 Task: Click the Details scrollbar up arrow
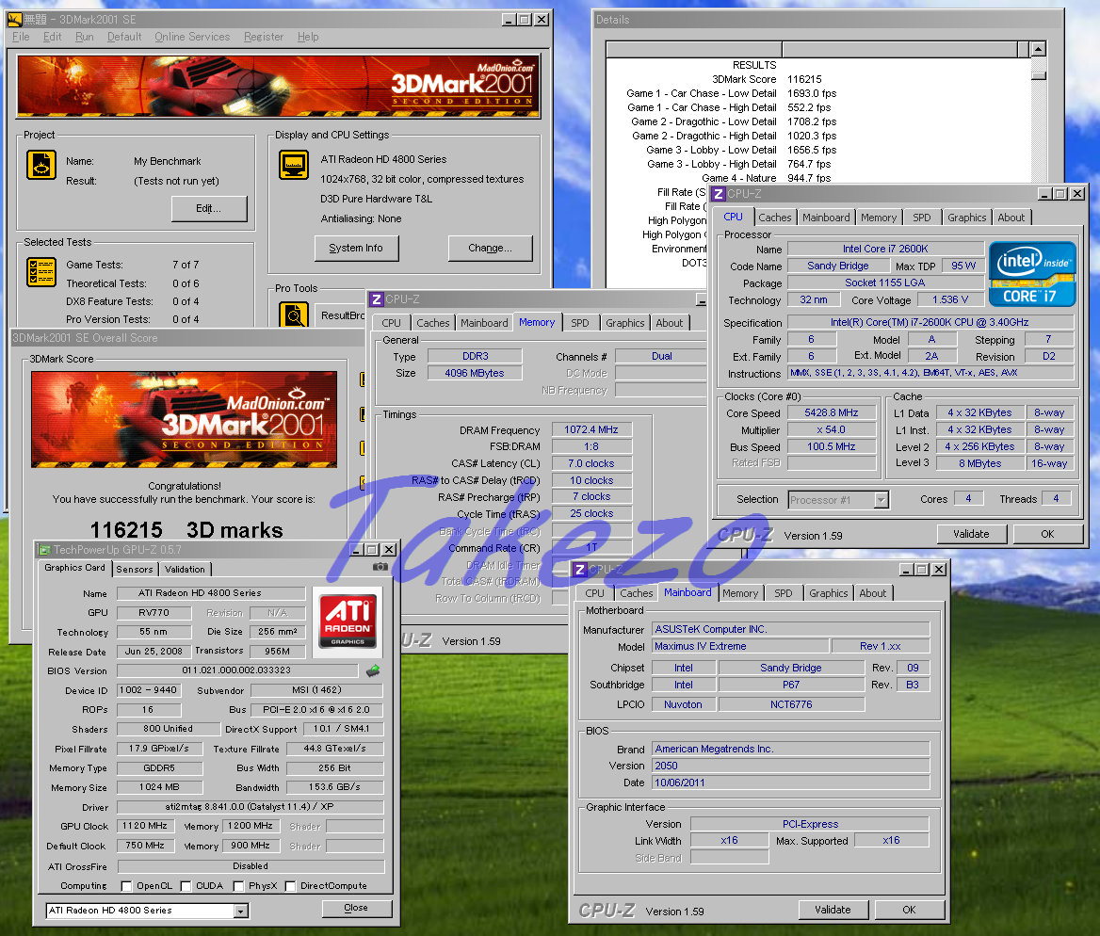tap(1039, 49)
